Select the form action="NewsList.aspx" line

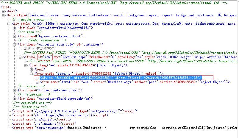pyautogui.click(x=135, y=82)
